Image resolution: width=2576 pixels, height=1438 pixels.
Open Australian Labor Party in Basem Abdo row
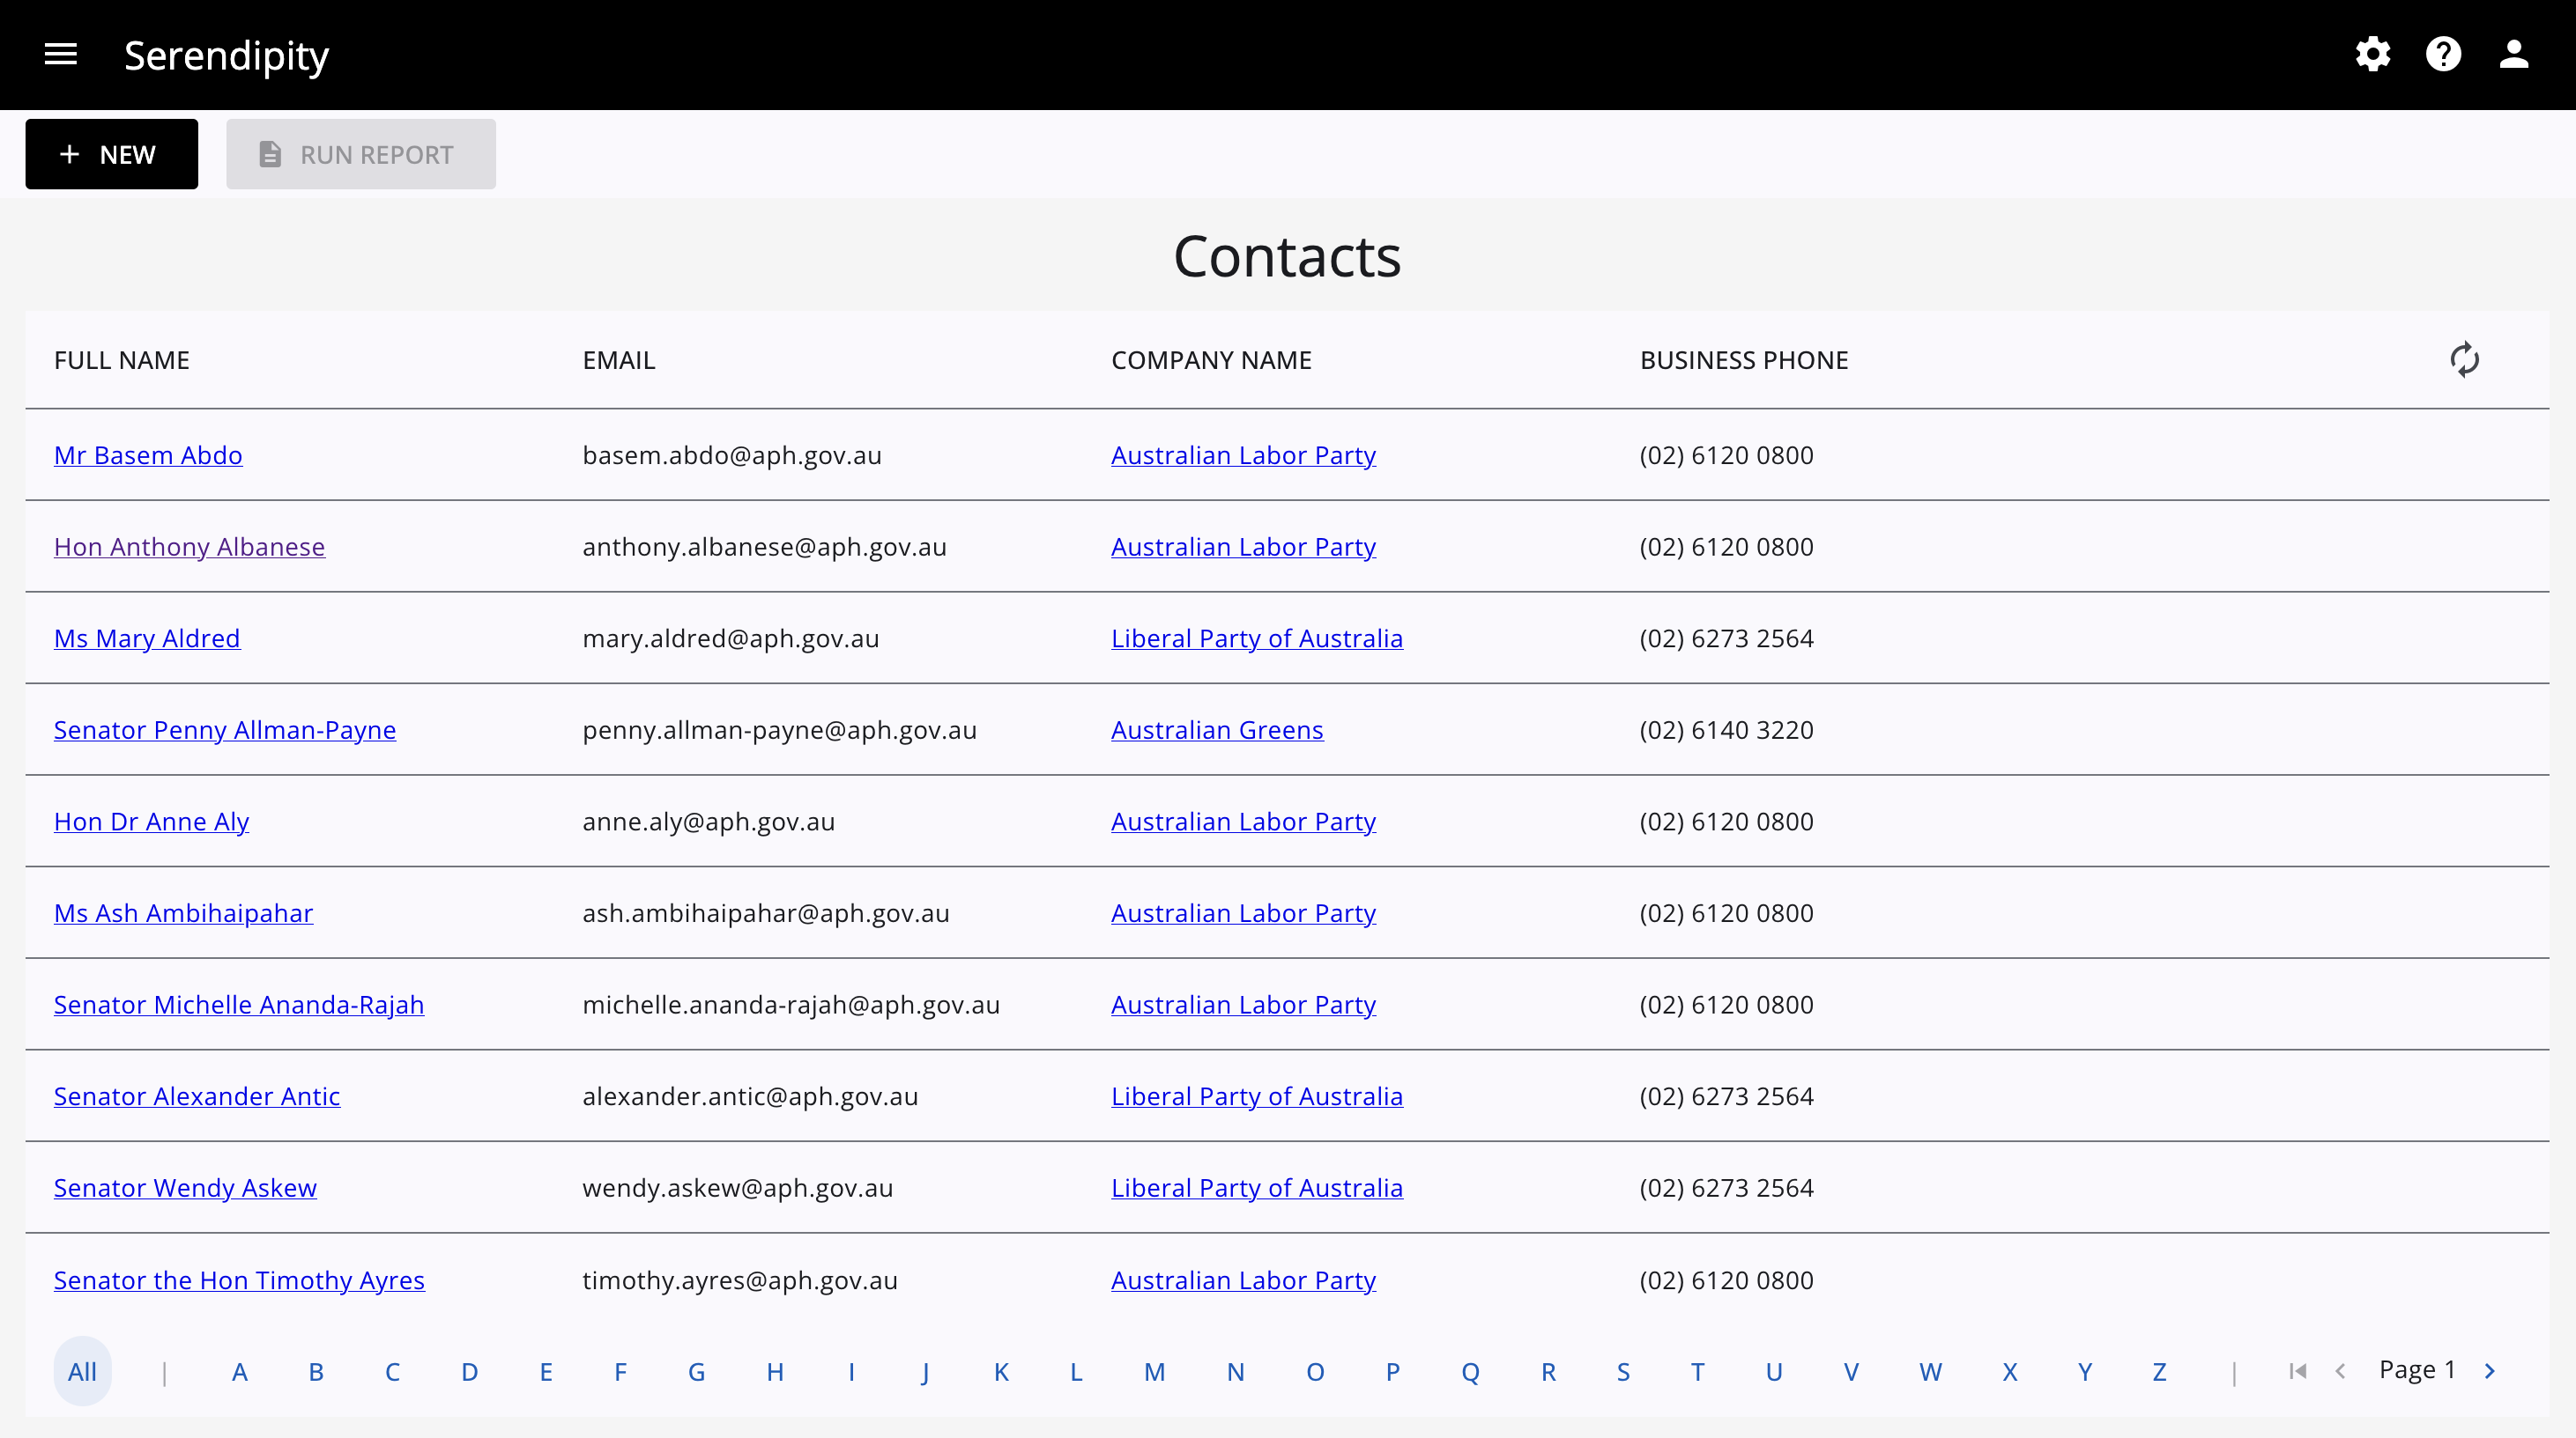coord(1243,454)
